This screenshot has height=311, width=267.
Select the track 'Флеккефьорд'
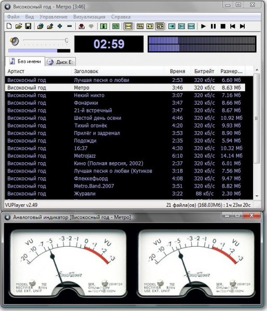coord(125,178)
